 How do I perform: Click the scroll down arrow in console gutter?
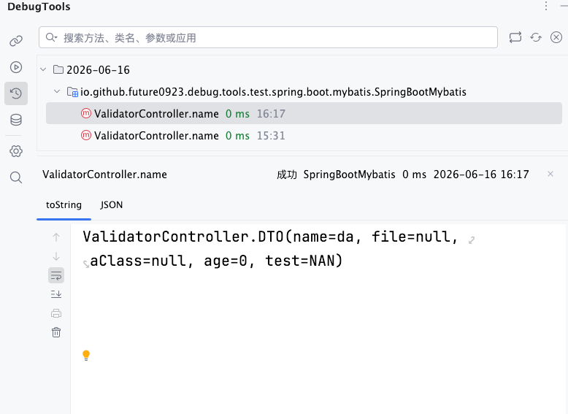click(x=56, y=256)
